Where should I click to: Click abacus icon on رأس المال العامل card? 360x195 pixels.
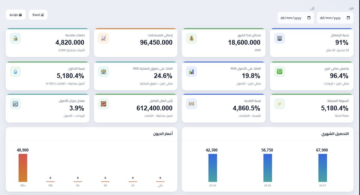pyautogui.click(x=103, y=104)
